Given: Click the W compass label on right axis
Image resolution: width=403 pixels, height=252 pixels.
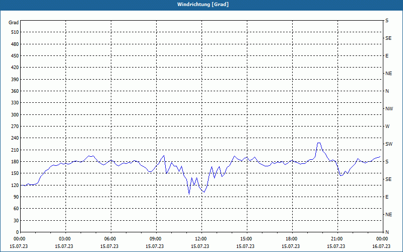Looking at the screenshot, I should (387, 127).
